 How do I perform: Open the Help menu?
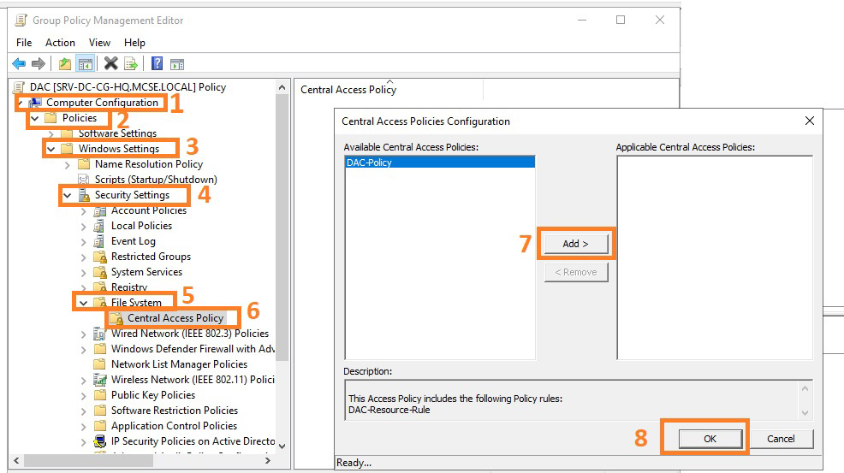pyautogui.click(x=134, y=43)
